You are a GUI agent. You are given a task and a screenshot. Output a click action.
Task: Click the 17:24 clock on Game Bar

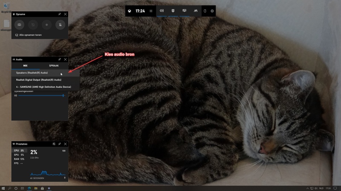(140, 11)
